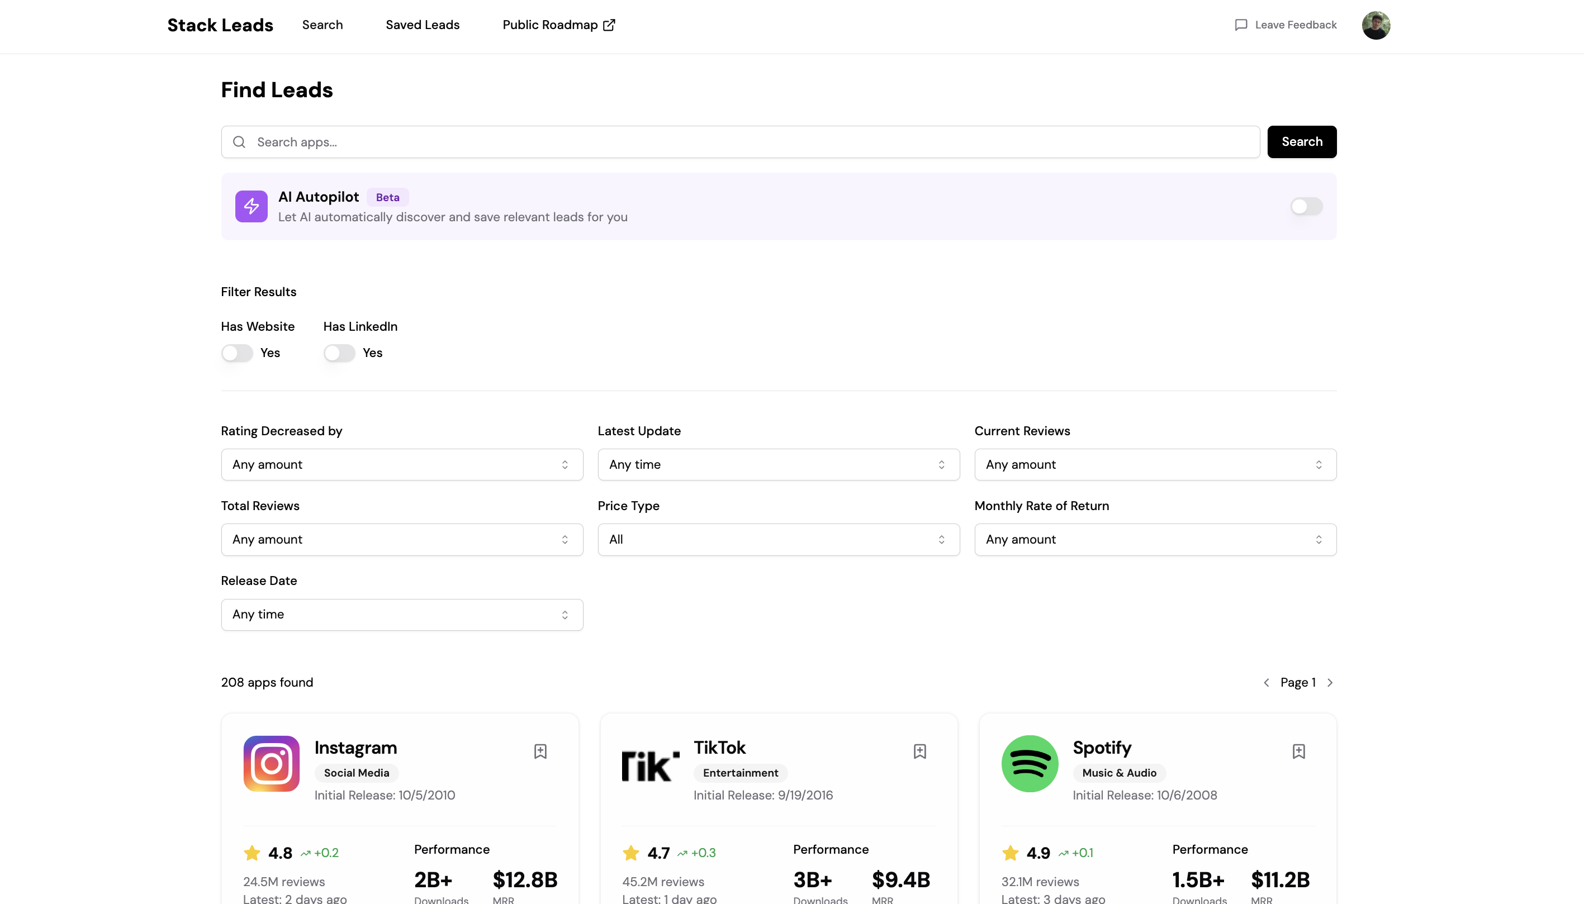
Task: Open the Price Type dropdown
Action: coord(779,540)
